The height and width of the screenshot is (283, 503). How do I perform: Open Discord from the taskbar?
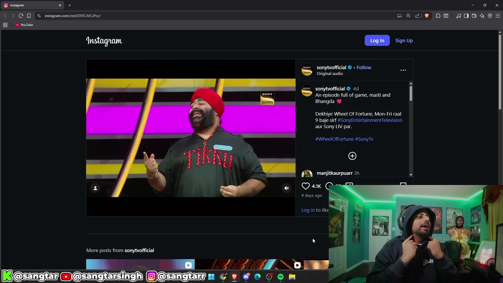(x=246, y=277)
